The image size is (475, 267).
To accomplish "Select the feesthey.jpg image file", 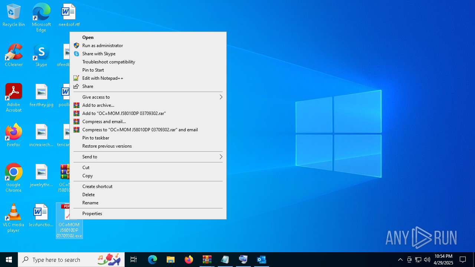I will 41,96.
